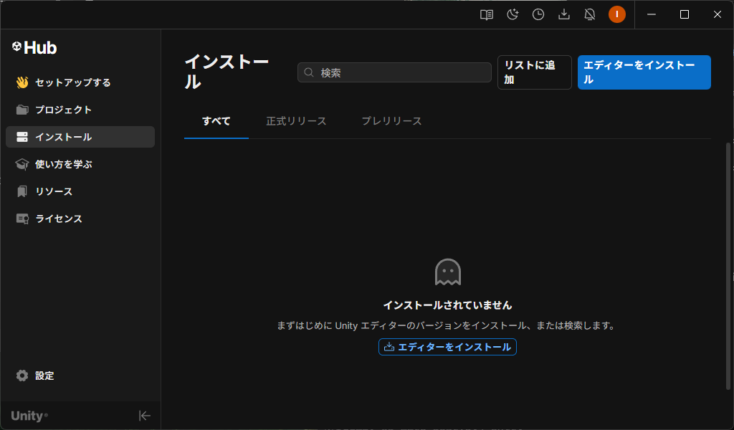Open the ライセンス page
This screenshot has width=734, height=430.
[59, 219]
